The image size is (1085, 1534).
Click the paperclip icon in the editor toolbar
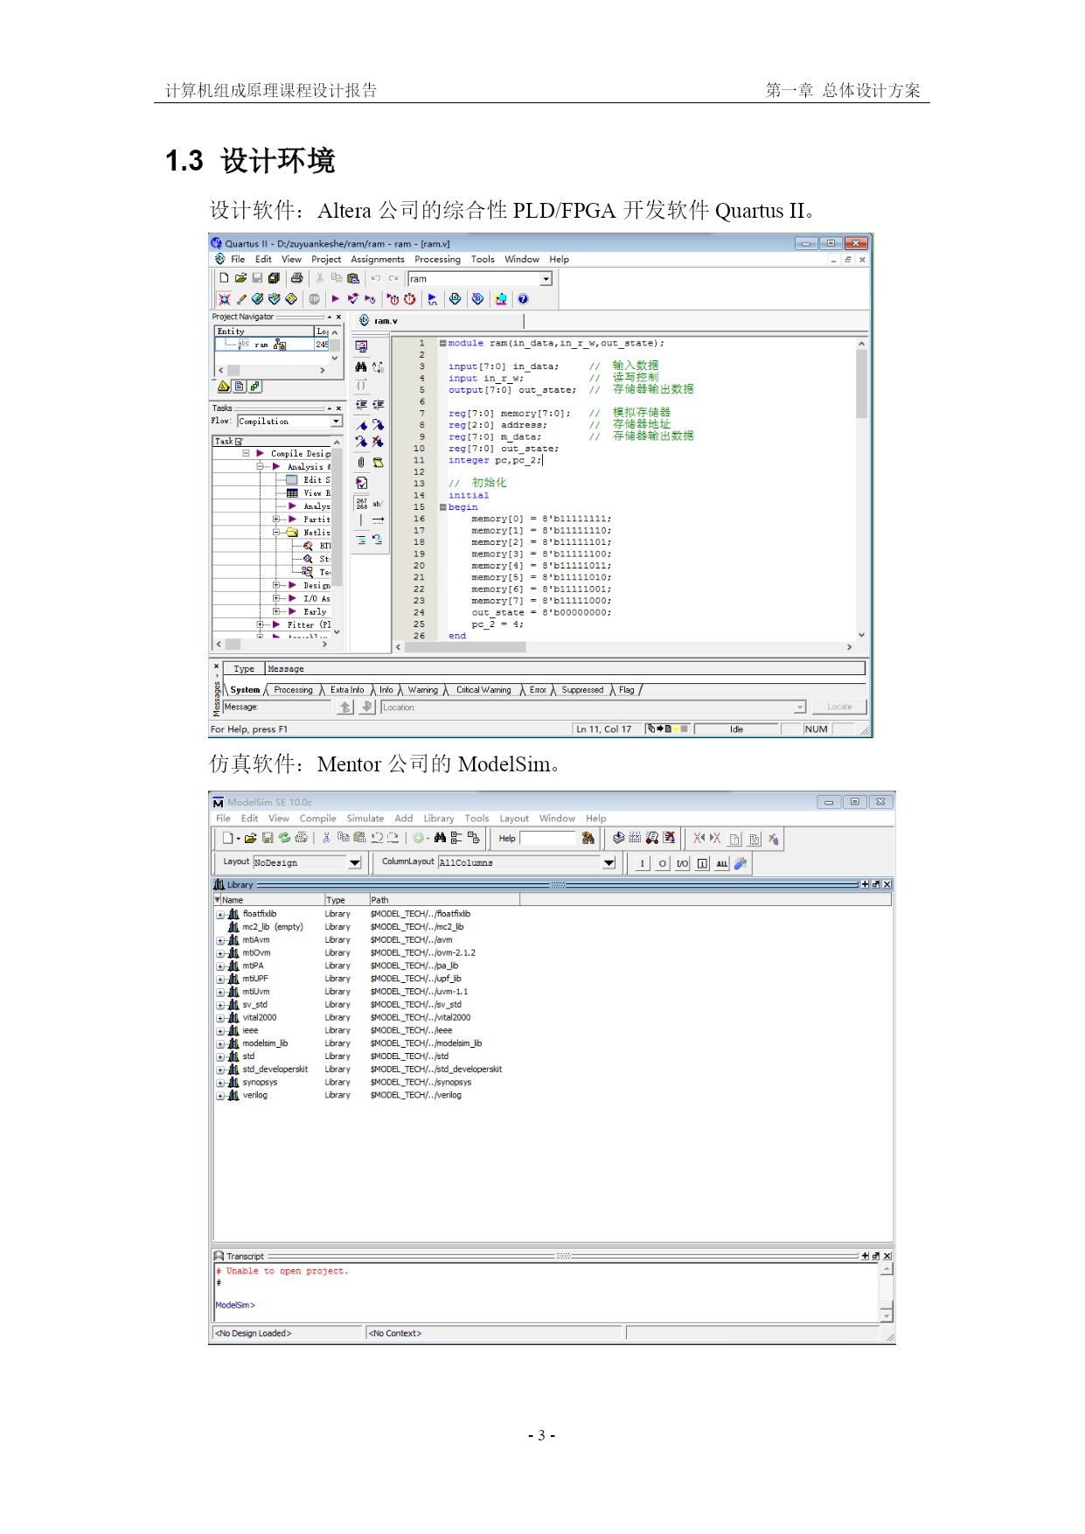click(361, 462)
